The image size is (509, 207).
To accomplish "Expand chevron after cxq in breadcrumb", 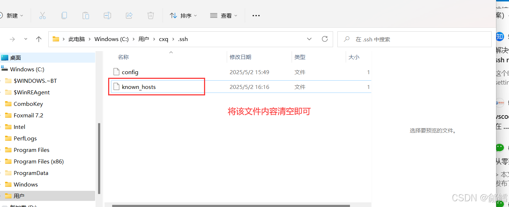I will coord(173,39).
